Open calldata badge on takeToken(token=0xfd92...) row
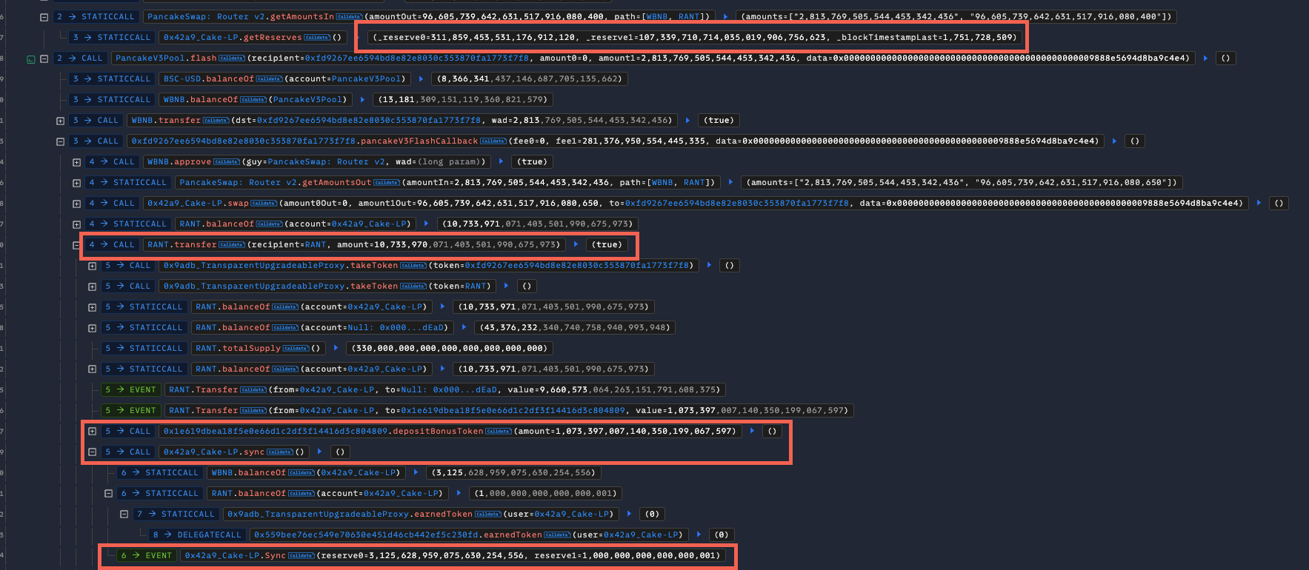 [x=413, y=265]
